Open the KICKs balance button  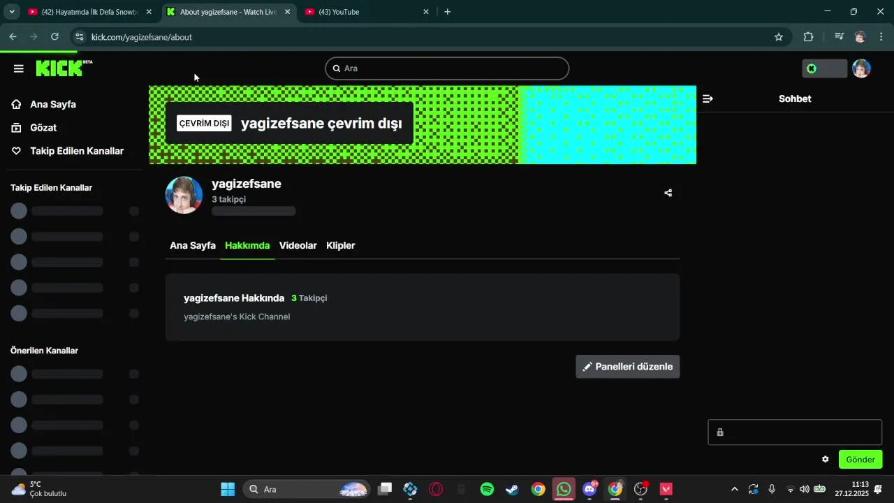click(824, 68)
